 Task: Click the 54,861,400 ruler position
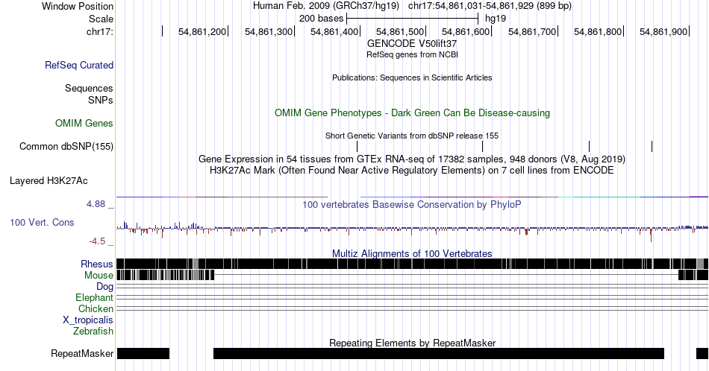[x=334, y=31]
